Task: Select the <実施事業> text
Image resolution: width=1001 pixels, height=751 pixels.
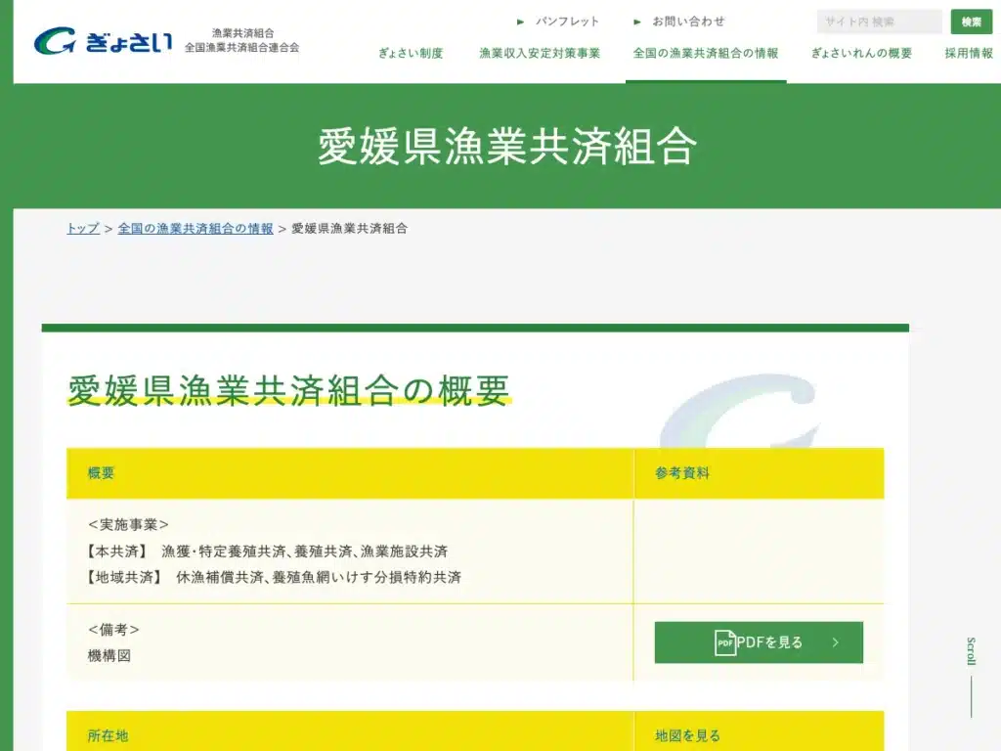Action: [x=128, y=525]
